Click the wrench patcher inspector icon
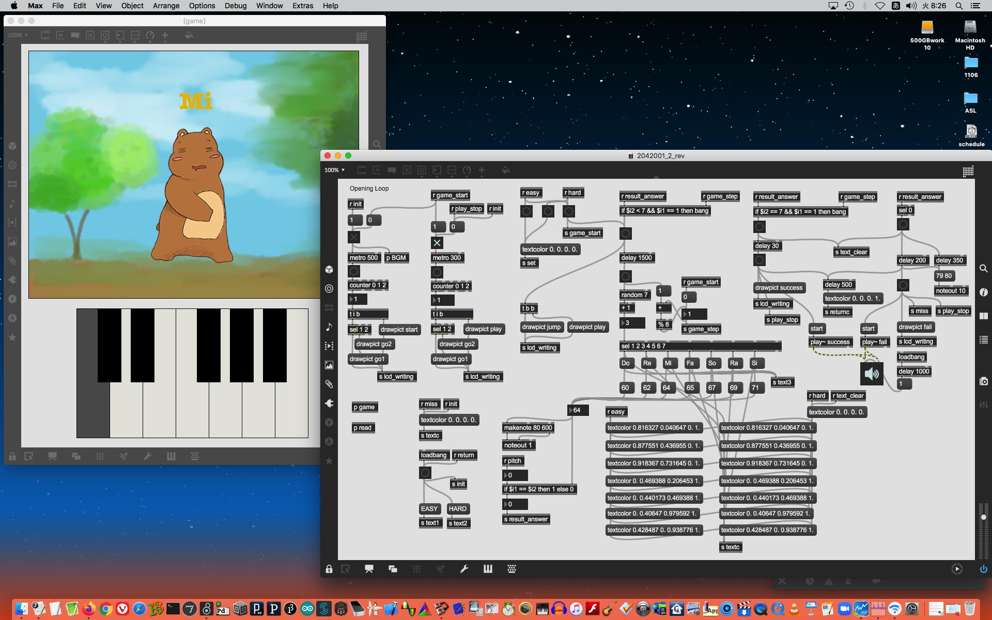 point(464,569)
